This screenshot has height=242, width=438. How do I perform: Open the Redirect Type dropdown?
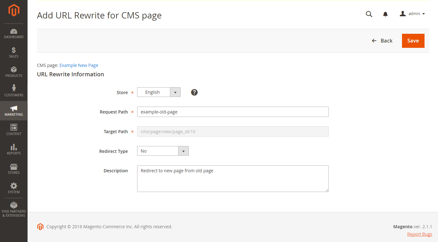click(163, 151)
